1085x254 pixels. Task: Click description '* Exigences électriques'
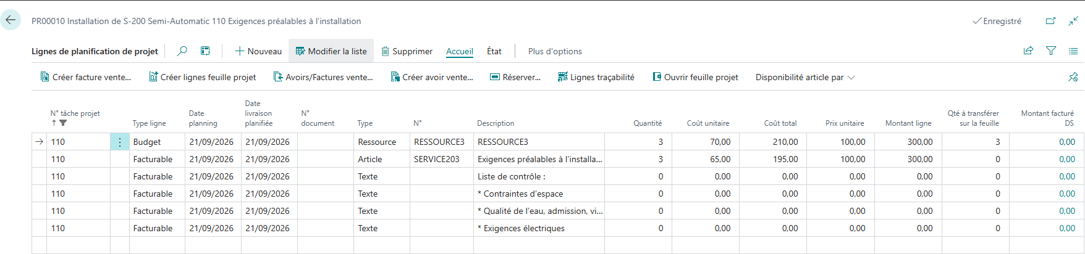[539, 228]
